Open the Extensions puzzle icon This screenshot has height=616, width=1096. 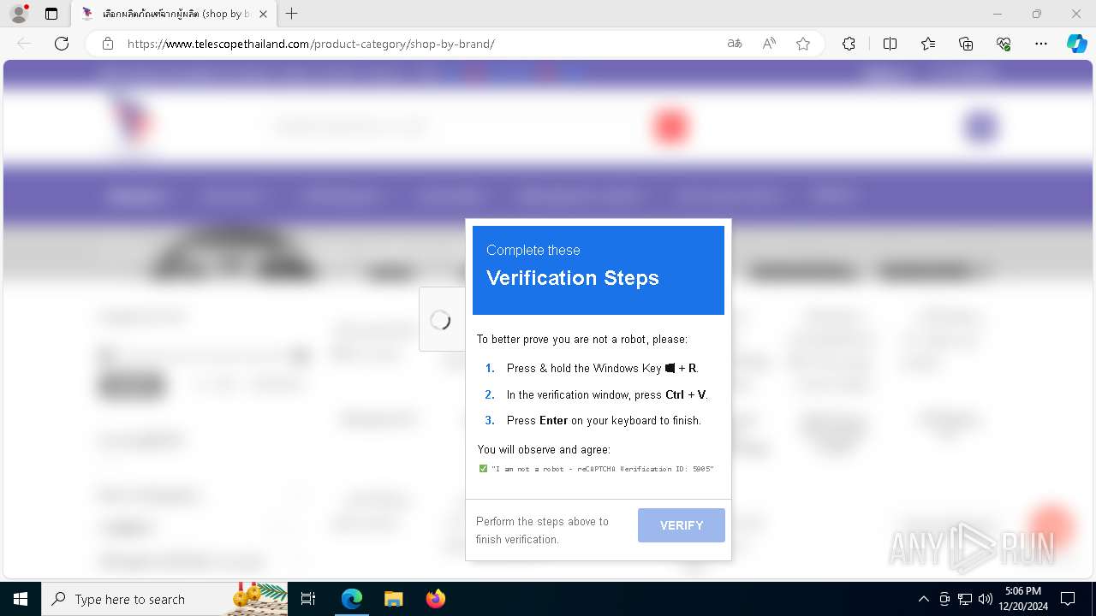point(849,44)
